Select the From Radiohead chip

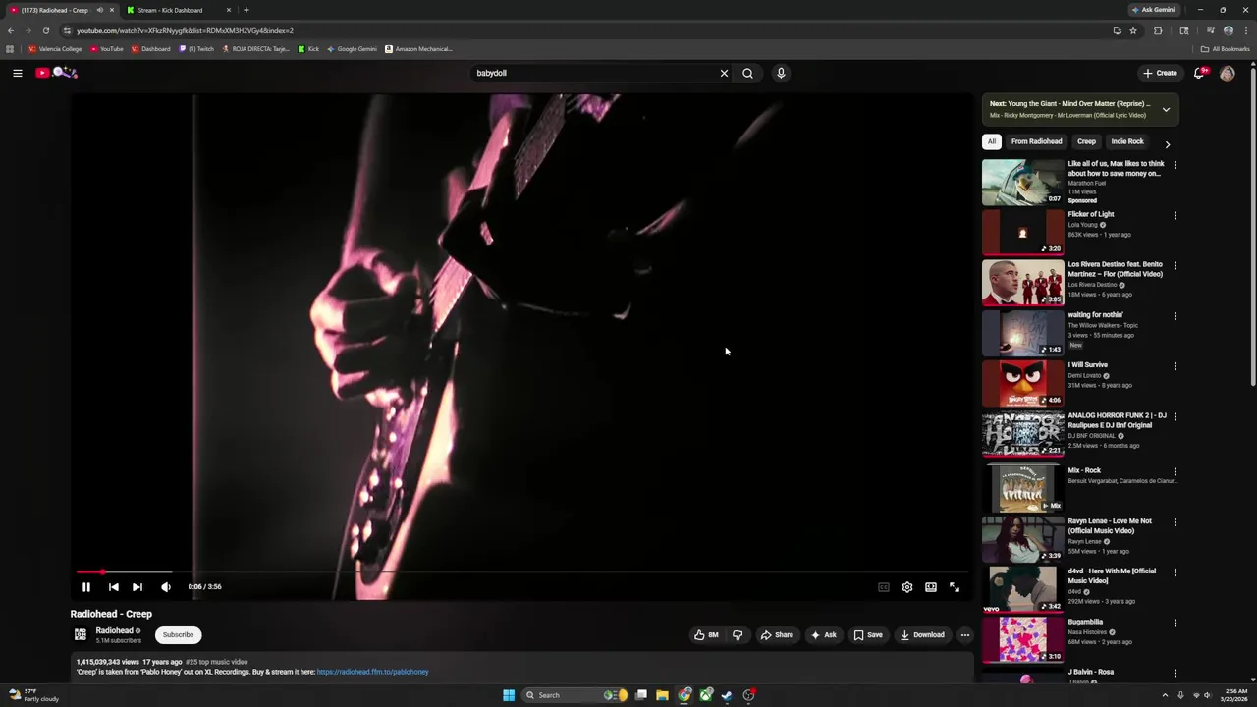coord(1036,141)
